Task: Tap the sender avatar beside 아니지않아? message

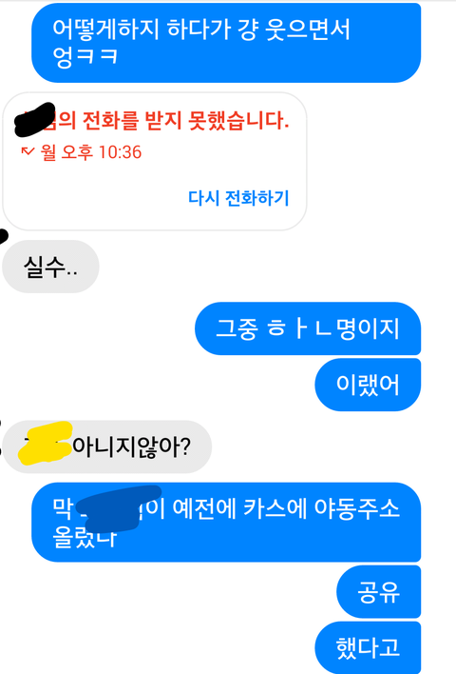Action: [1, 437]
